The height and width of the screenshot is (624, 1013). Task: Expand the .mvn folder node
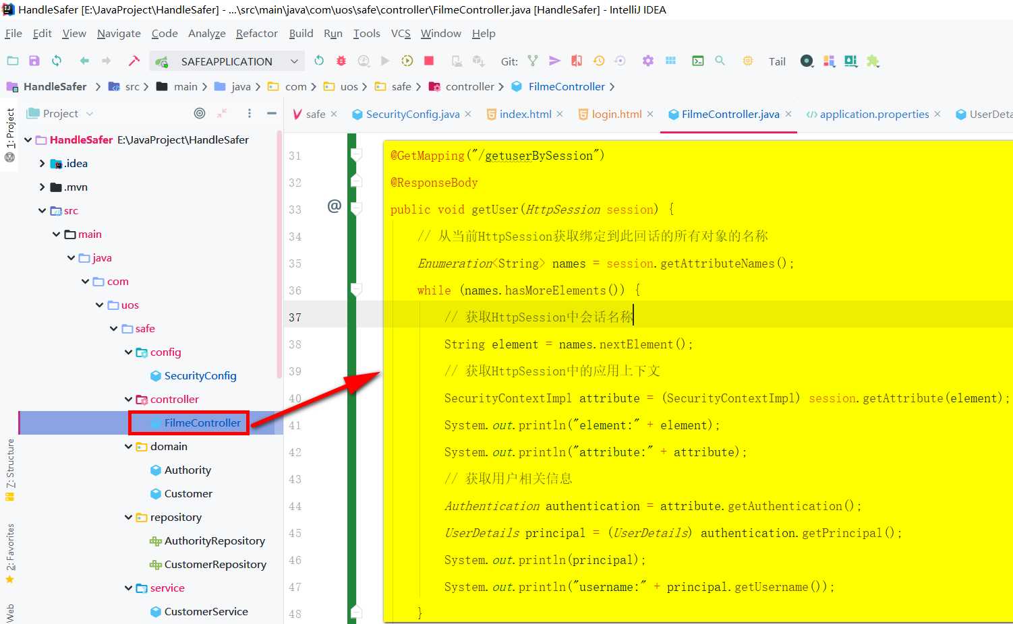point(42,187)
